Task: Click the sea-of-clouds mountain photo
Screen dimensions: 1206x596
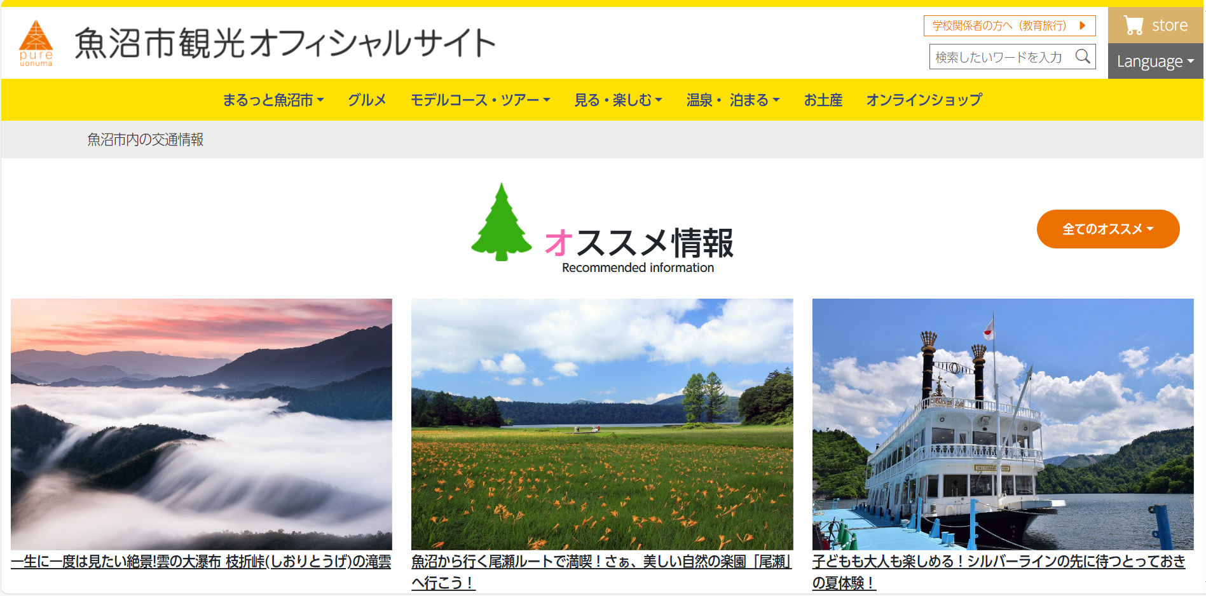Action: click(x=201, y=424)
